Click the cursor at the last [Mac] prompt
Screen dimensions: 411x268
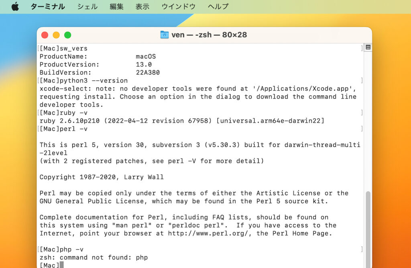[61, 265]
